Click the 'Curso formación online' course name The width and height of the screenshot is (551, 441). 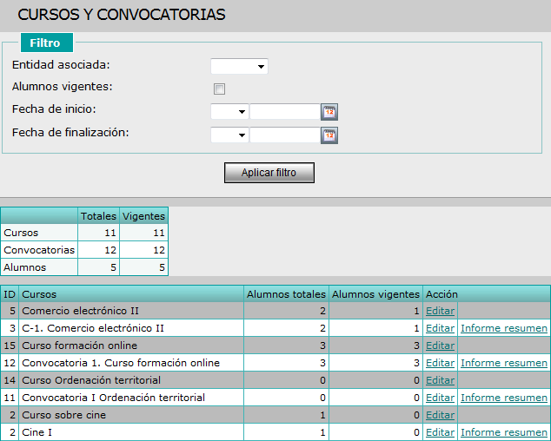point(79,346)
